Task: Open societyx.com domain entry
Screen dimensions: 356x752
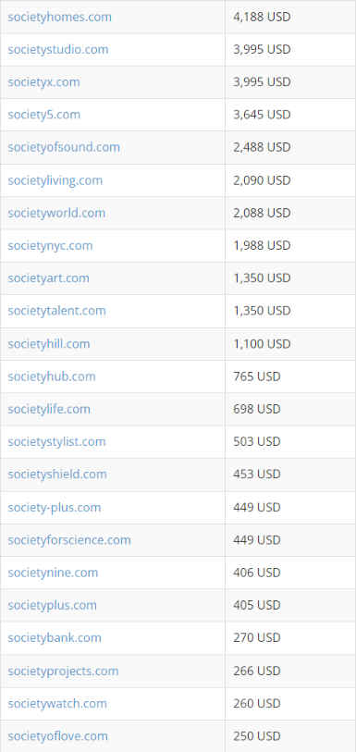Action: tap(43, 82)
